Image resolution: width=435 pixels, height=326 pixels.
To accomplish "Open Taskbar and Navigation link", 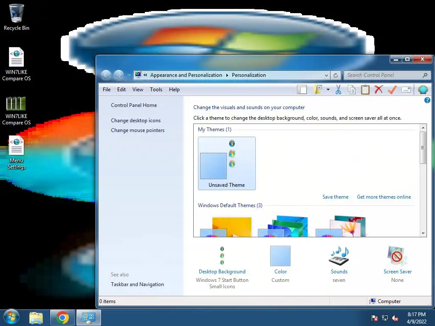I will [137, 284].
